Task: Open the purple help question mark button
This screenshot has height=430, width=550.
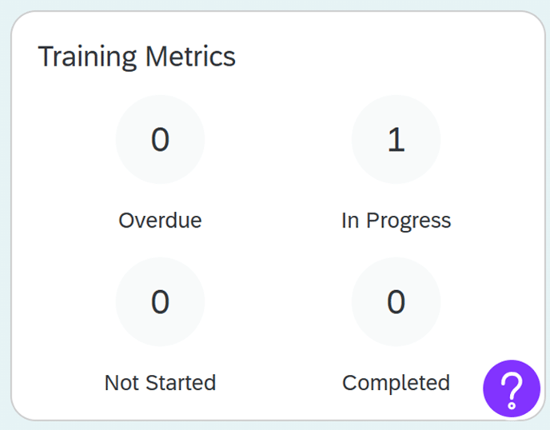Action: point(512,388)
